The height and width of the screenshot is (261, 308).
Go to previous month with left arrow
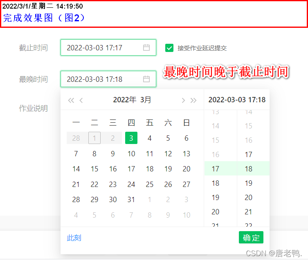pyautogui.click(x=81, y=100)
